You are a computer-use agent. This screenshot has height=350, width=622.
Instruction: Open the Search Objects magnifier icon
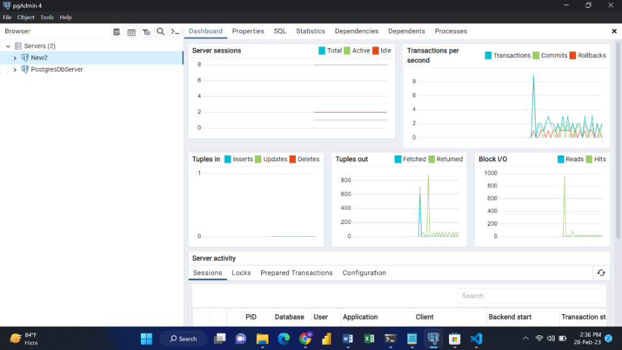coord(160,32)
